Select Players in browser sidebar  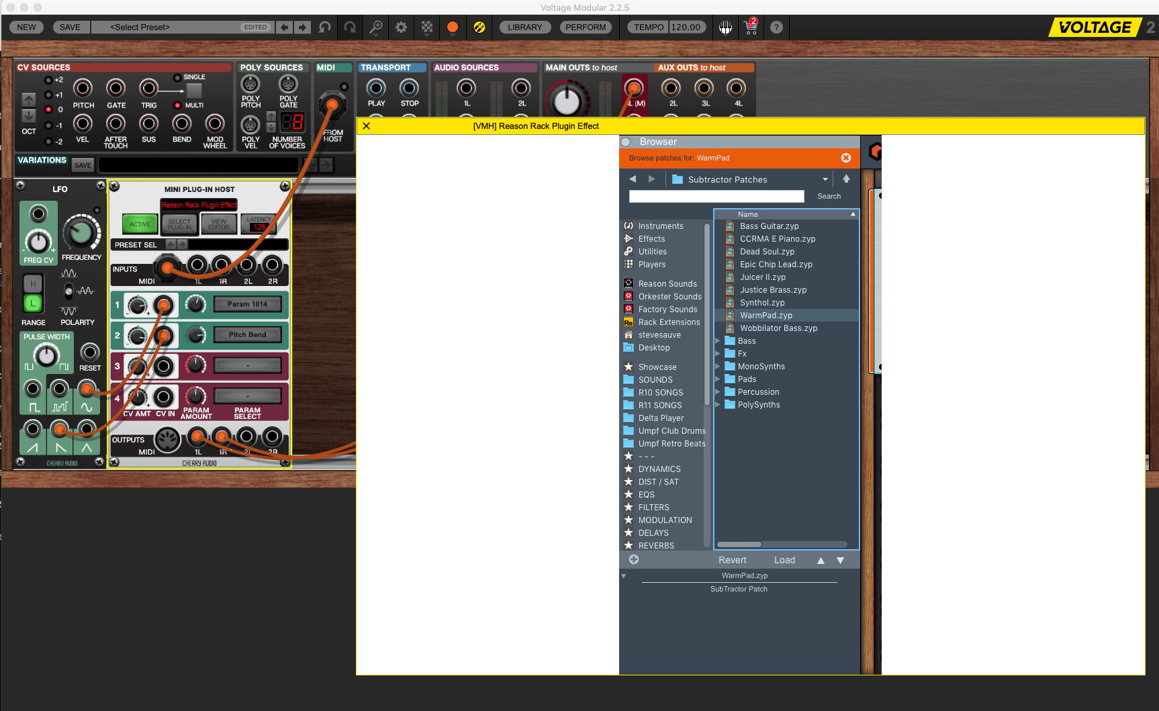click(x=651, y=265)
